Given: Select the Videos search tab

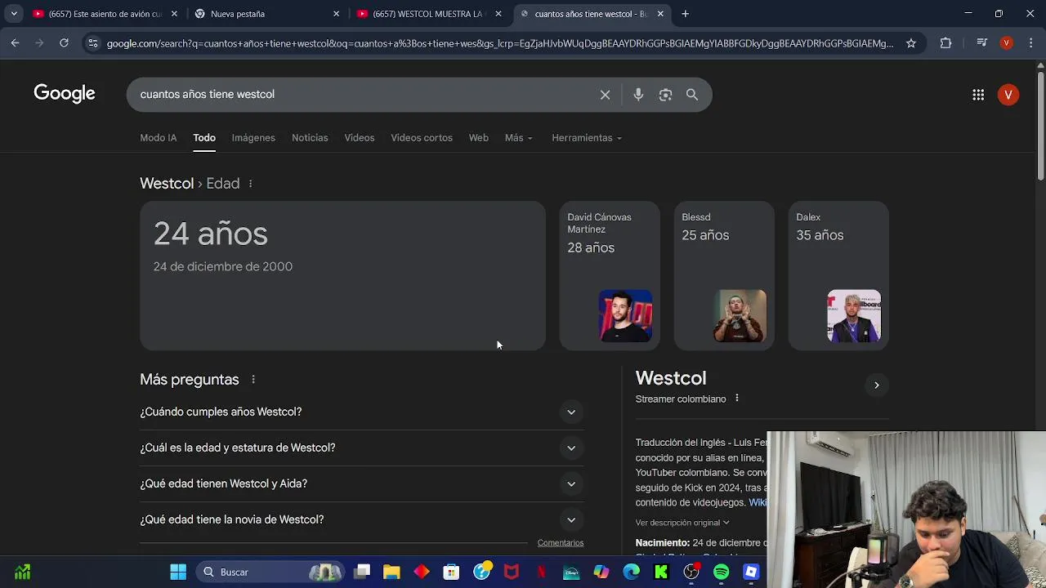Looking at the screenshot, I should (360, 138).
